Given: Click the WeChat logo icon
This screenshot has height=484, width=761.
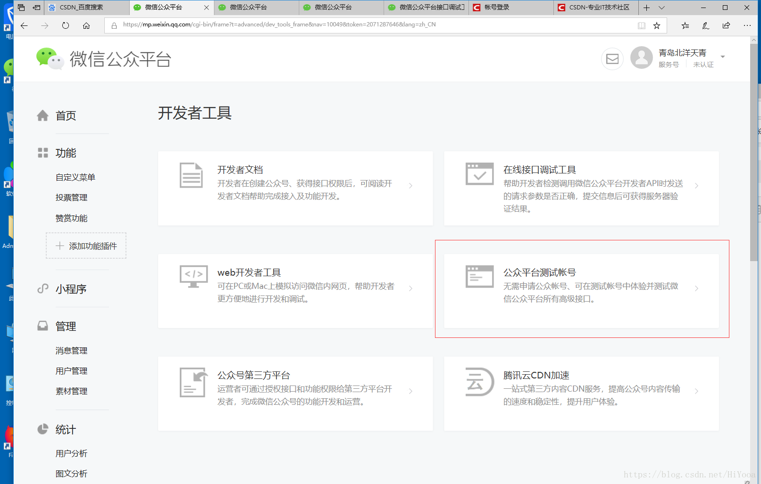Looking at the screenshot, I should click(50, 59).
